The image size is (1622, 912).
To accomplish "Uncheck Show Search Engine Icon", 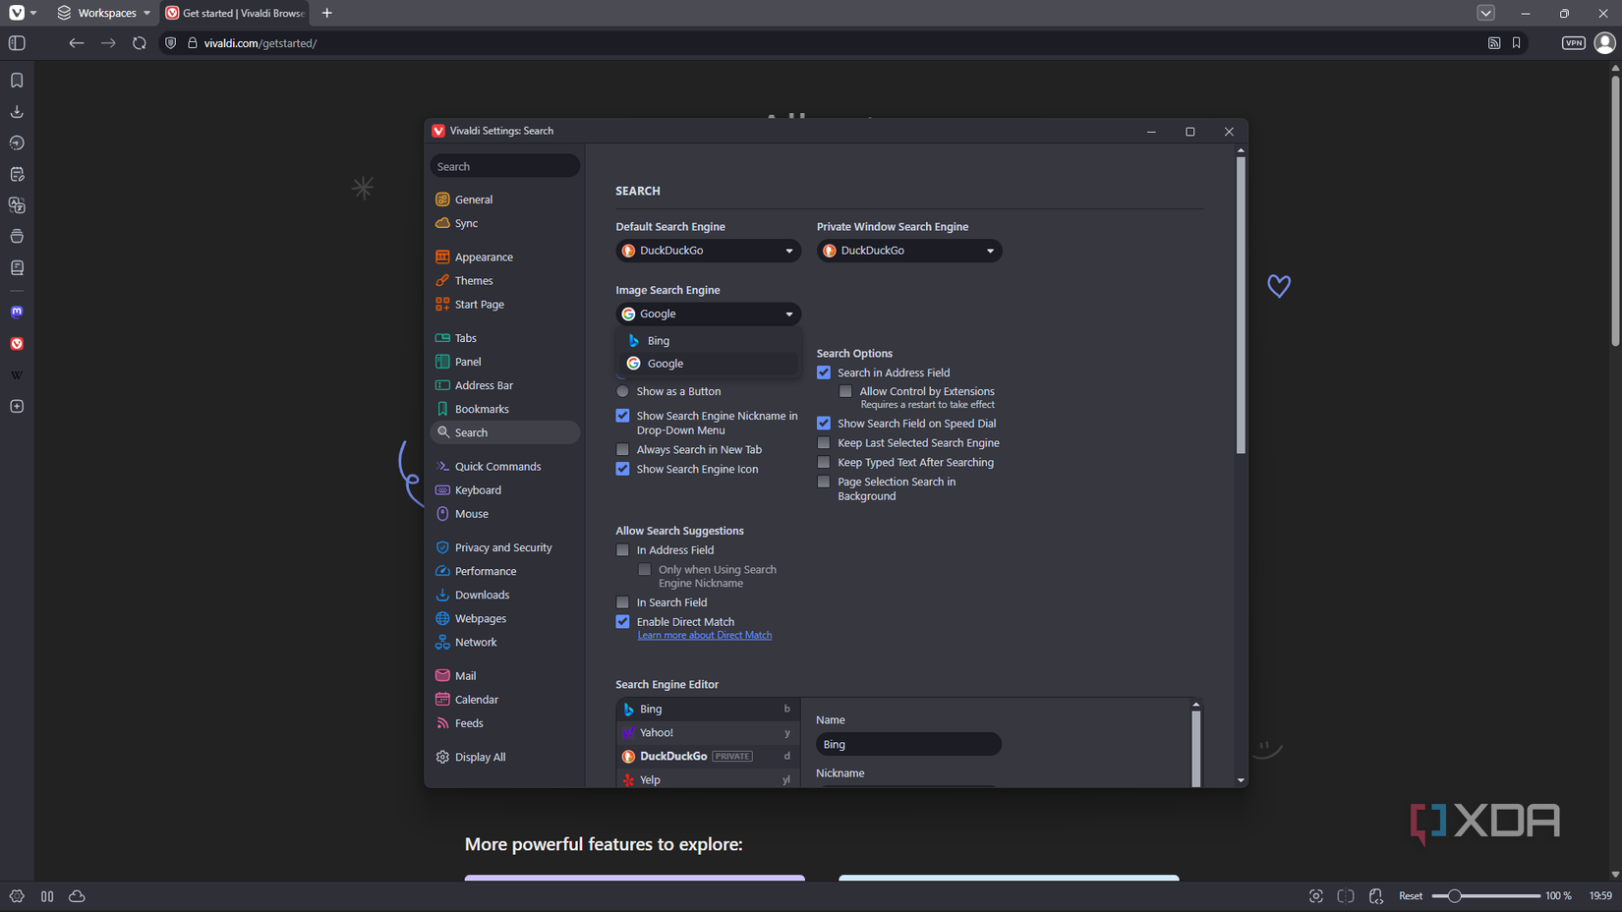I will (x=622, y=469).
